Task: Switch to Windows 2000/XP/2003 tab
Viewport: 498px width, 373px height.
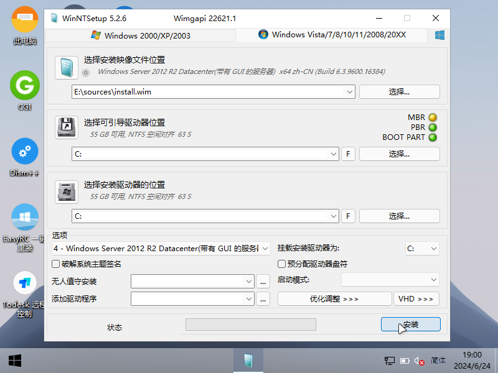Action: point(141,35)
